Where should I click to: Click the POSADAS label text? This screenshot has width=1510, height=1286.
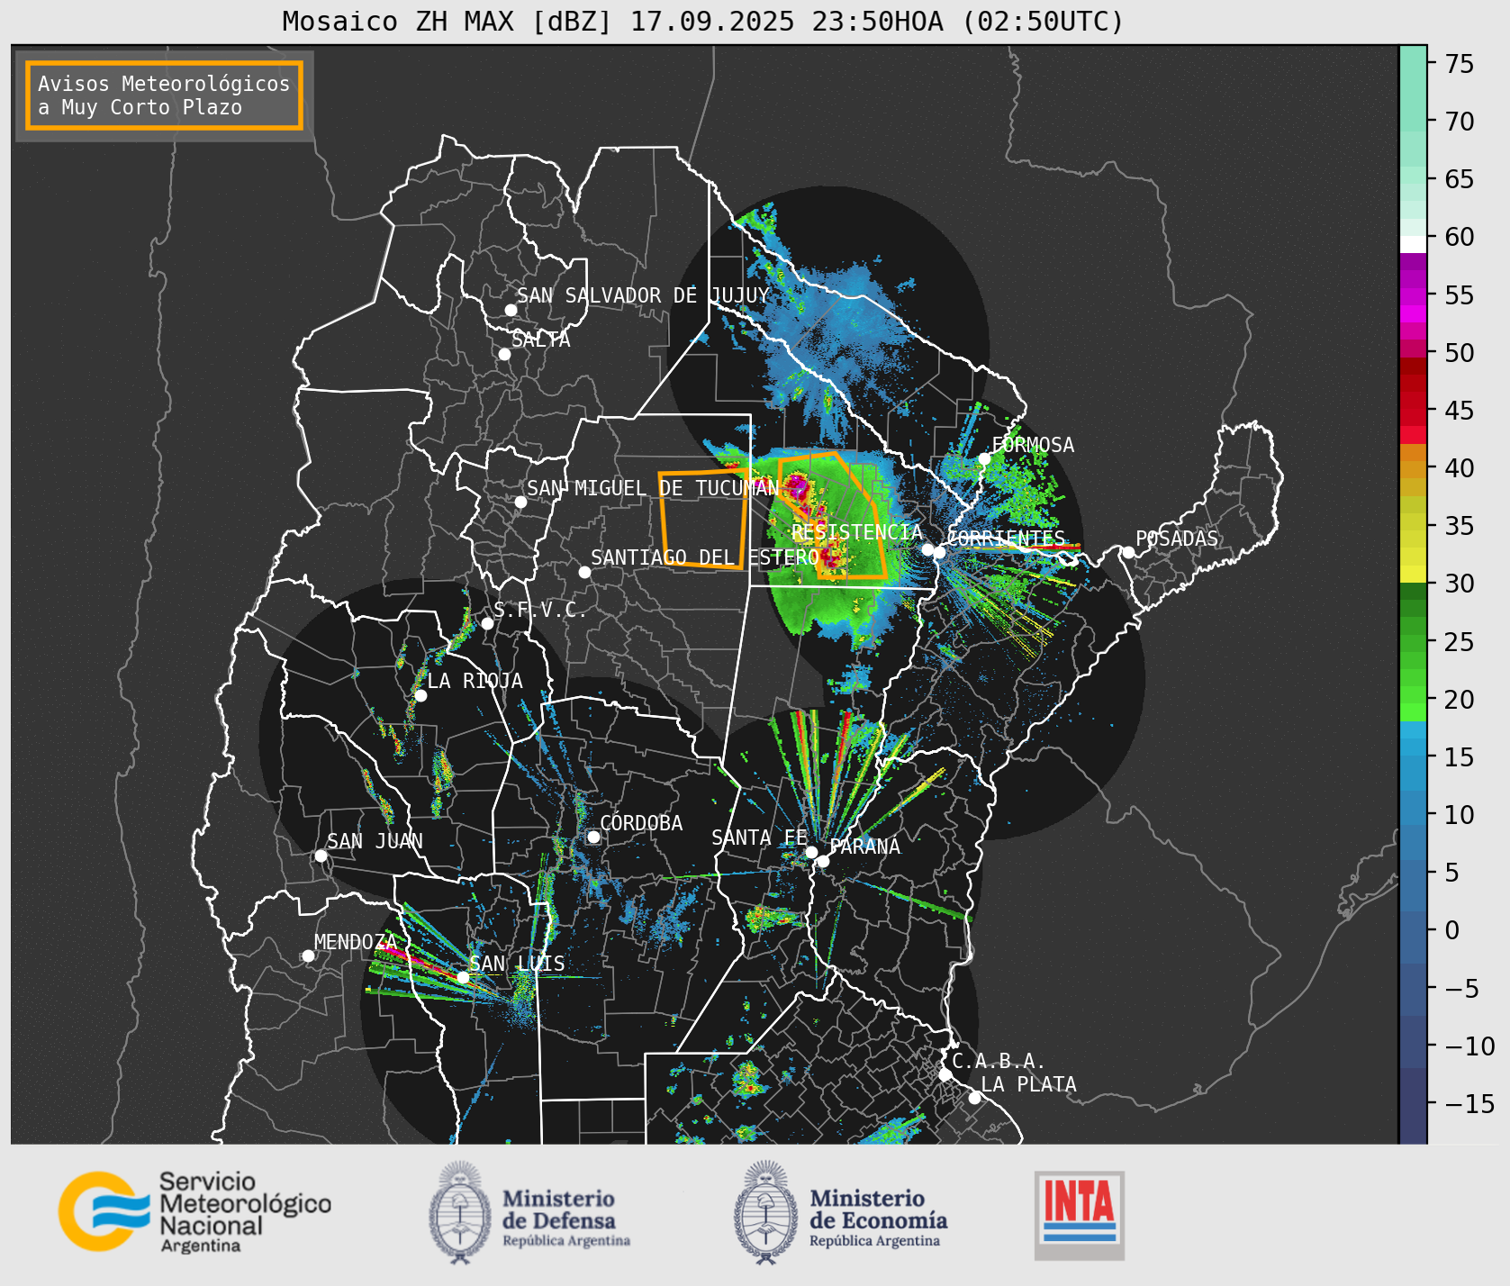coord(1177,539)
